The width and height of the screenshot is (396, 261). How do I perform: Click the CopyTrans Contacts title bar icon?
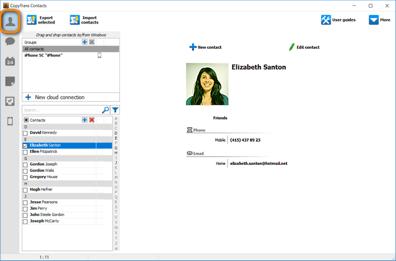coord(6,5)
